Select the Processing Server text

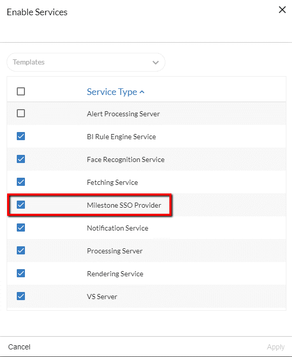(x=115, y=251)
